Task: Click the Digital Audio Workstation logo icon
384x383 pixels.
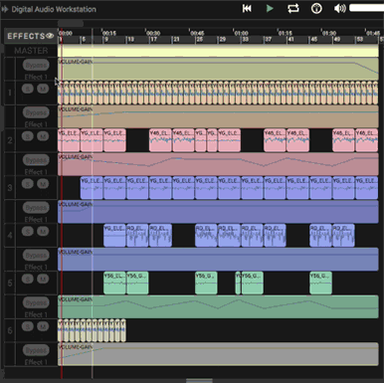Action: (5, 9)
